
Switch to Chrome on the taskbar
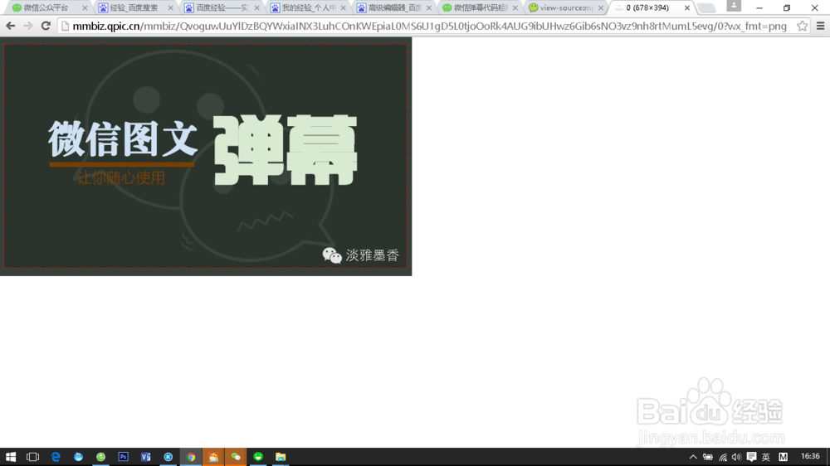tap(191, 457)
